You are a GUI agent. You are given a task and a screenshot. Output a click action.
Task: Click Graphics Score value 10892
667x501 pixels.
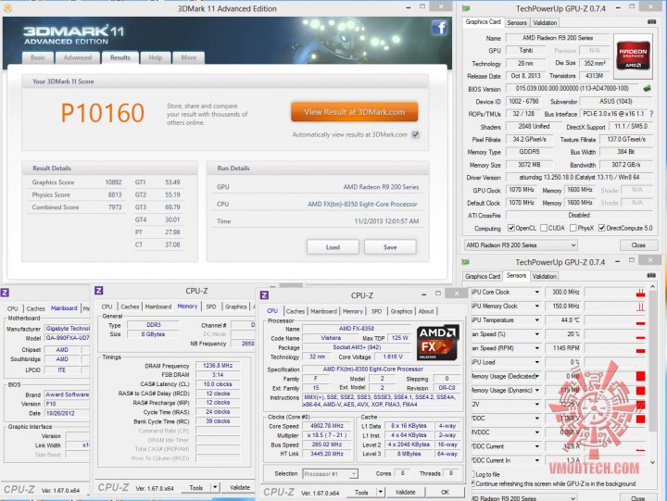click(113, 182)
